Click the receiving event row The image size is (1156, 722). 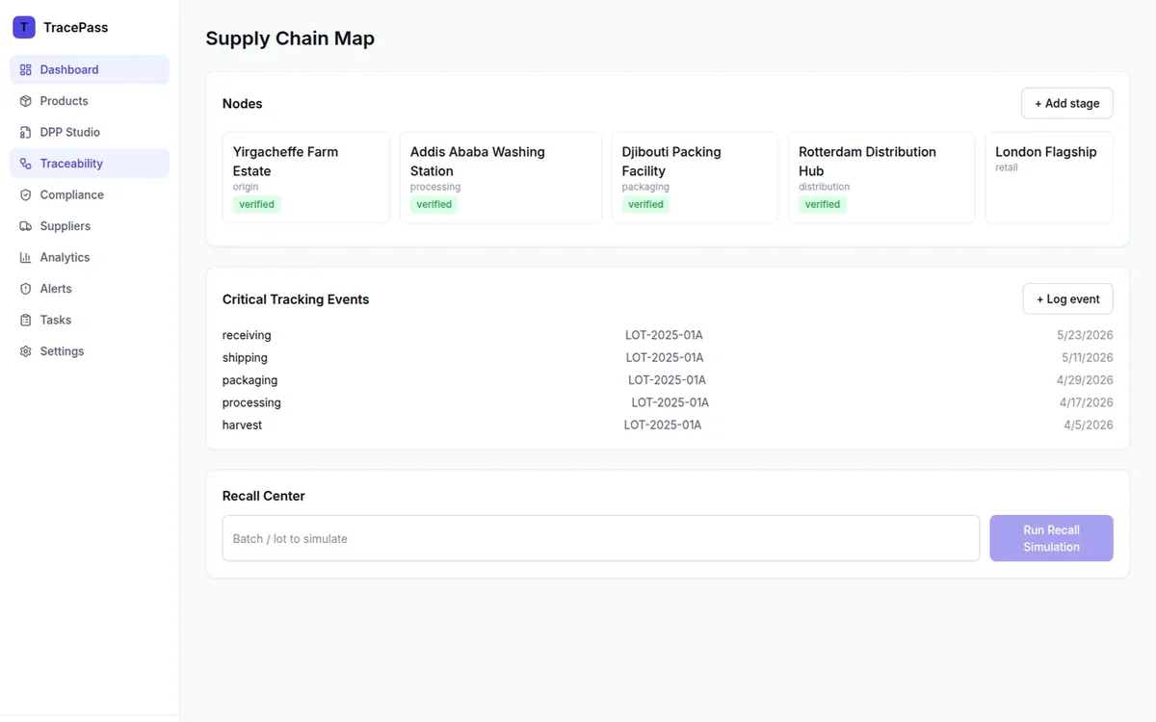[x=668, y=335]
